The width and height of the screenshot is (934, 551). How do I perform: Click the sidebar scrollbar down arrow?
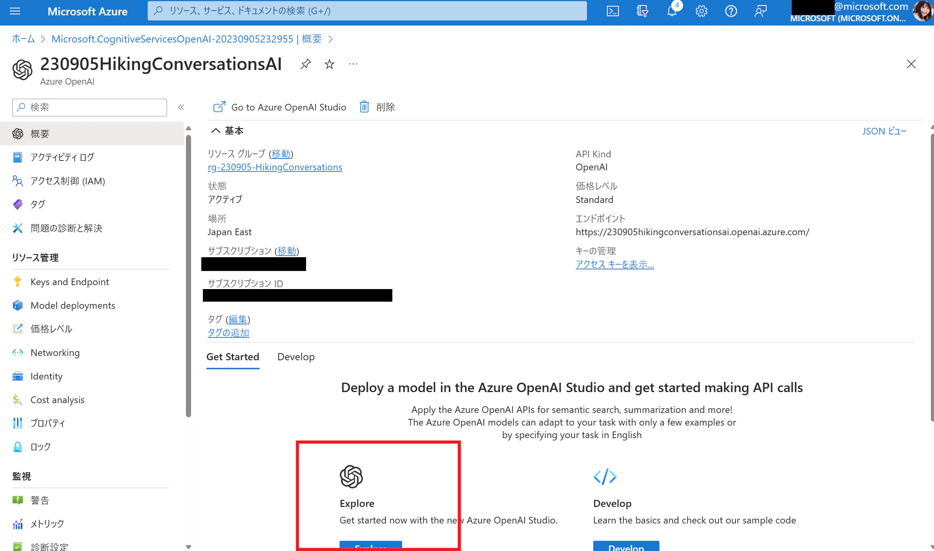[x=188, y=547]
